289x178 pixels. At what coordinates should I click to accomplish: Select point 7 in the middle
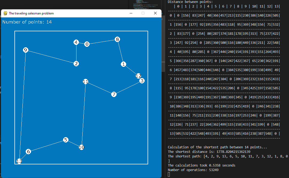click(x=114, y=94)
